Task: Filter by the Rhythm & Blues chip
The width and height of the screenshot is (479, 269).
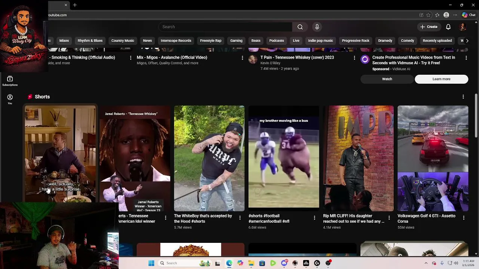Action: 90,41
